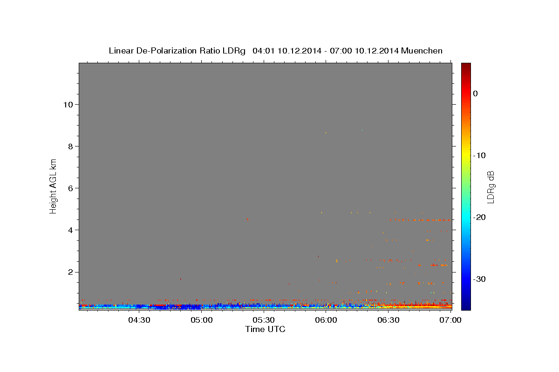Click the 06:00 time tick label
The width and height of the screenshot is (559, 372).
(x=326, y=320)
